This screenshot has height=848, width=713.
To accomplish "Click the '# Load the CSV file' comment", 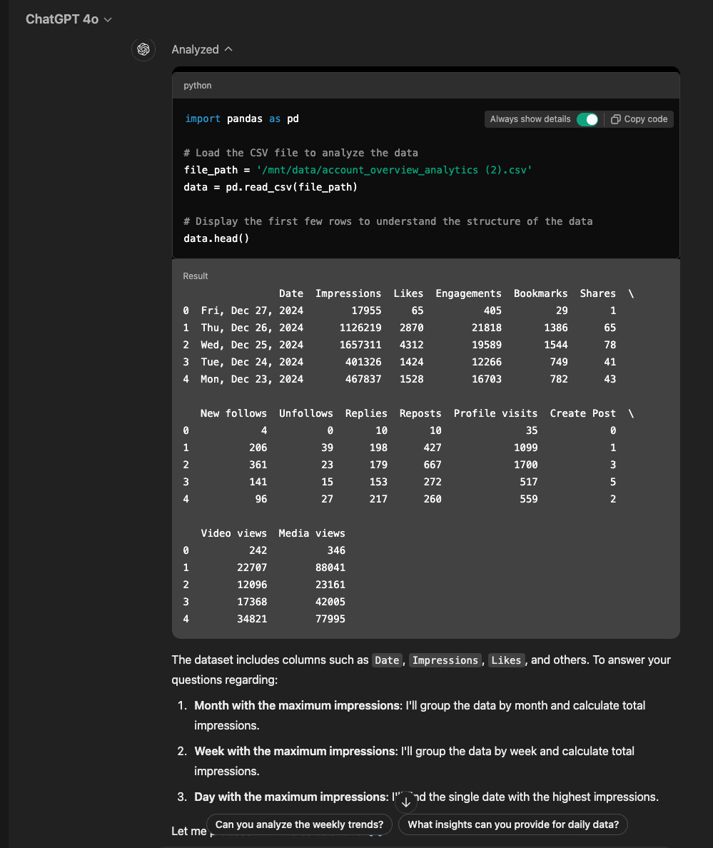I will [300, 153].
